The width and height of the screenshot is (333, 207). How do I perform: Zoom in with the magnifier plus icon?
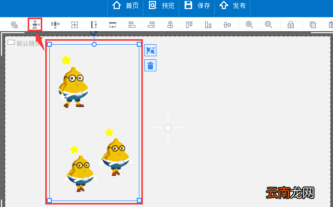(249, 25)
